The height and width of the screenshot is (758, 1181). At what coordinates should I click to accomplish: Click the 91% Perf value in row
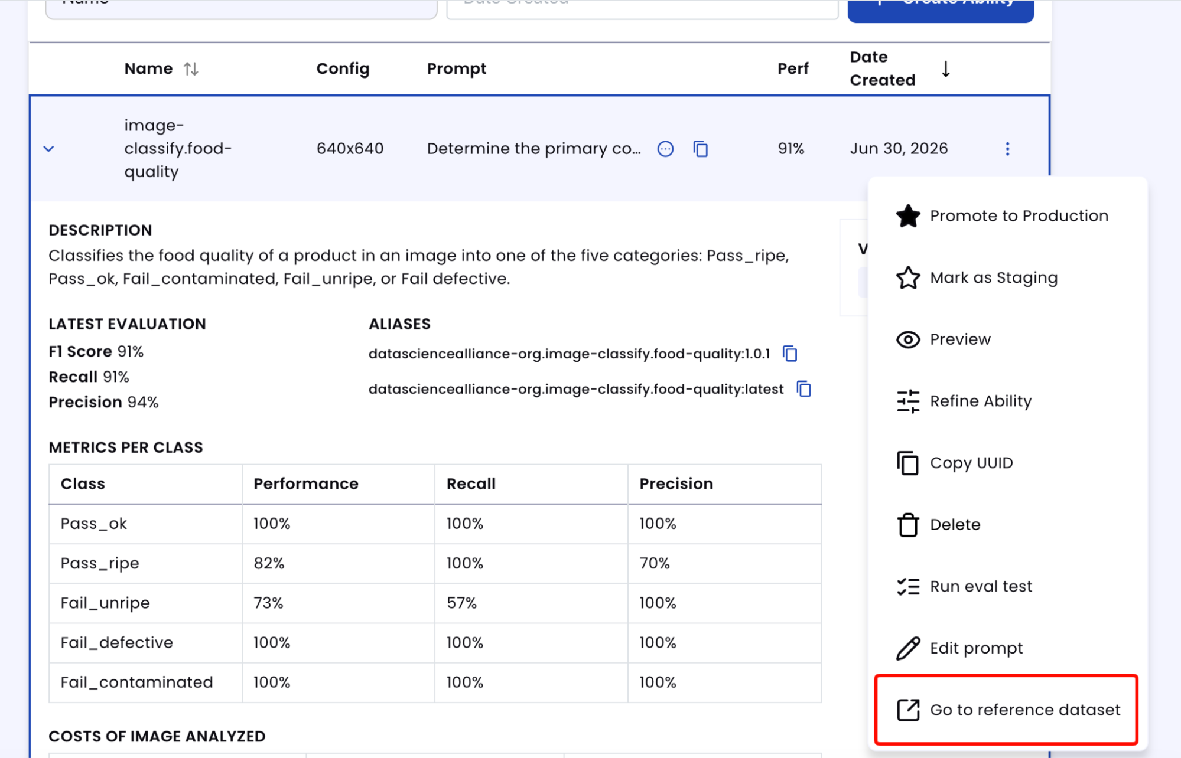[x=791, y=149]
